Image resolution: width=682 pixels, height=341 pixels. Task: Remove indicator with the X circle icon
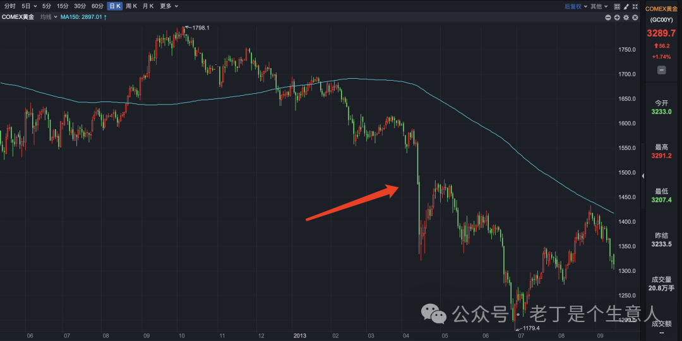coord(635,18)
